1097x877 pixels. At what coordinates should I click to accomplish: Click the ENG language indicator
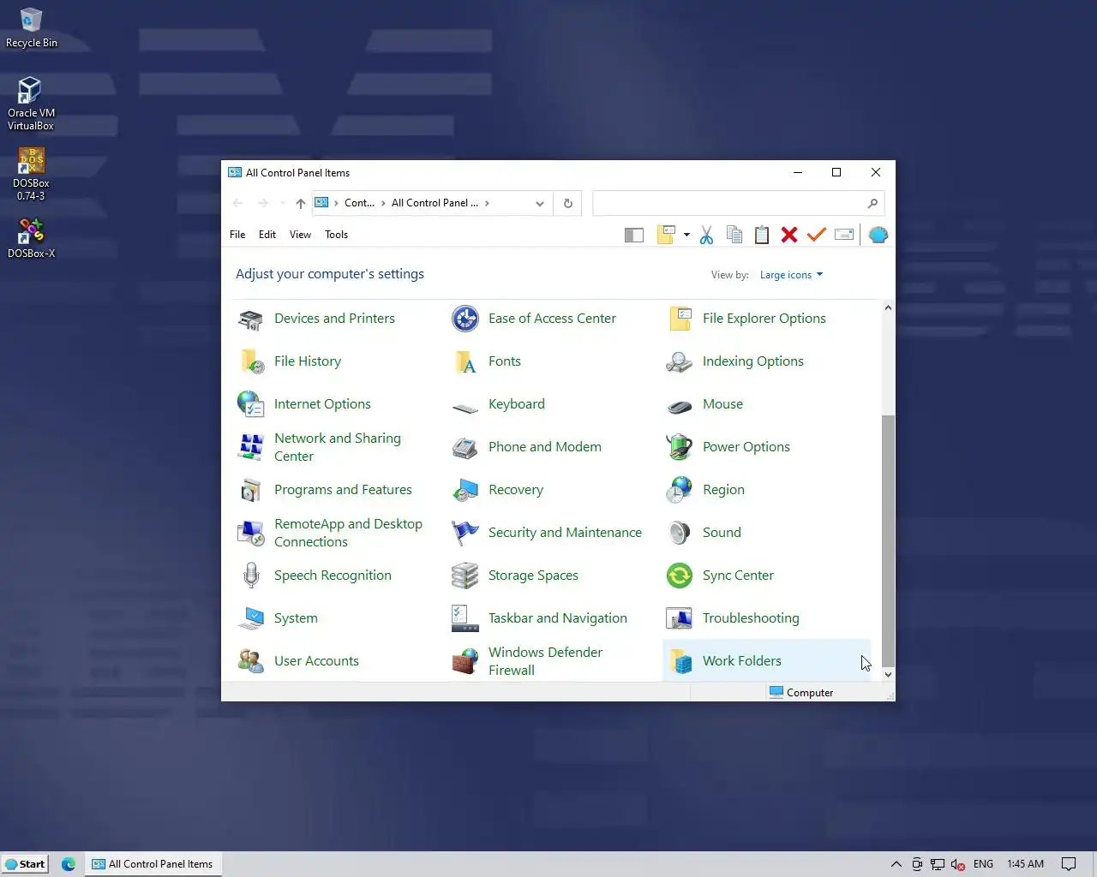coord(983,864)
